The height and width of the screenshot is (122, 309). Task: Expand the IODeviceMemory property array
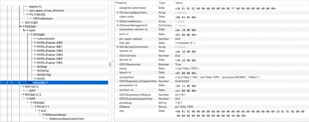118,21
